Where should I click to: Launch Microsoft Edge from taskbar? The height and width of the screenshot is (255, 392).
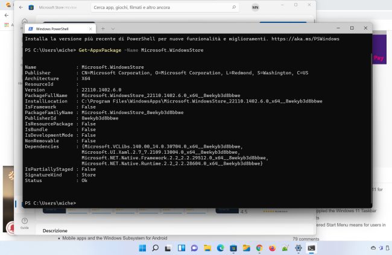click(220, 248)
